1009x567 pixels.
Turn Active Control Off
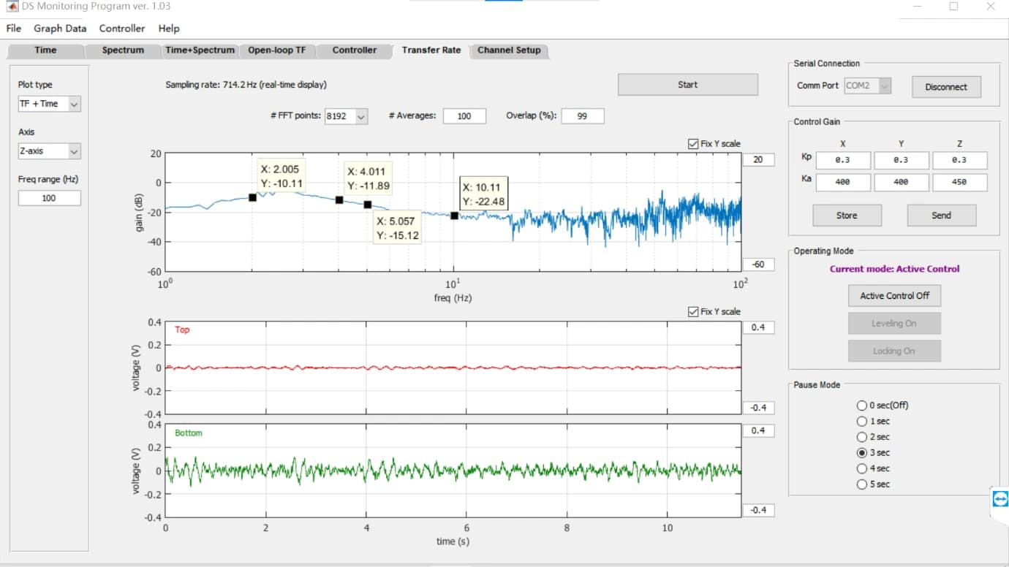point(895,296)
